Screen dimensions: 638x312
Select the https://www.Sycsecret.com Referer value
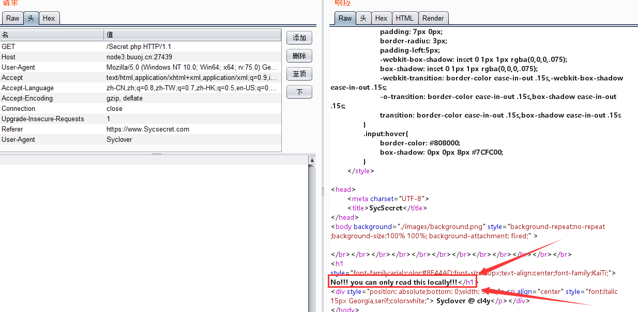(148, 129)
